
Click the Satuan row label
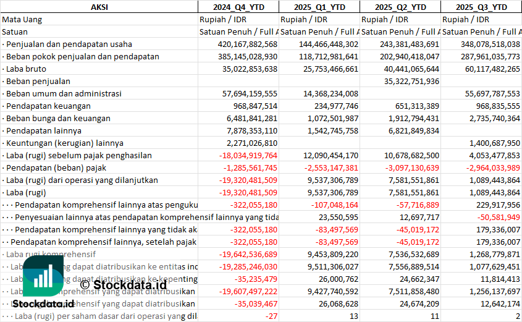click(16, 32)
